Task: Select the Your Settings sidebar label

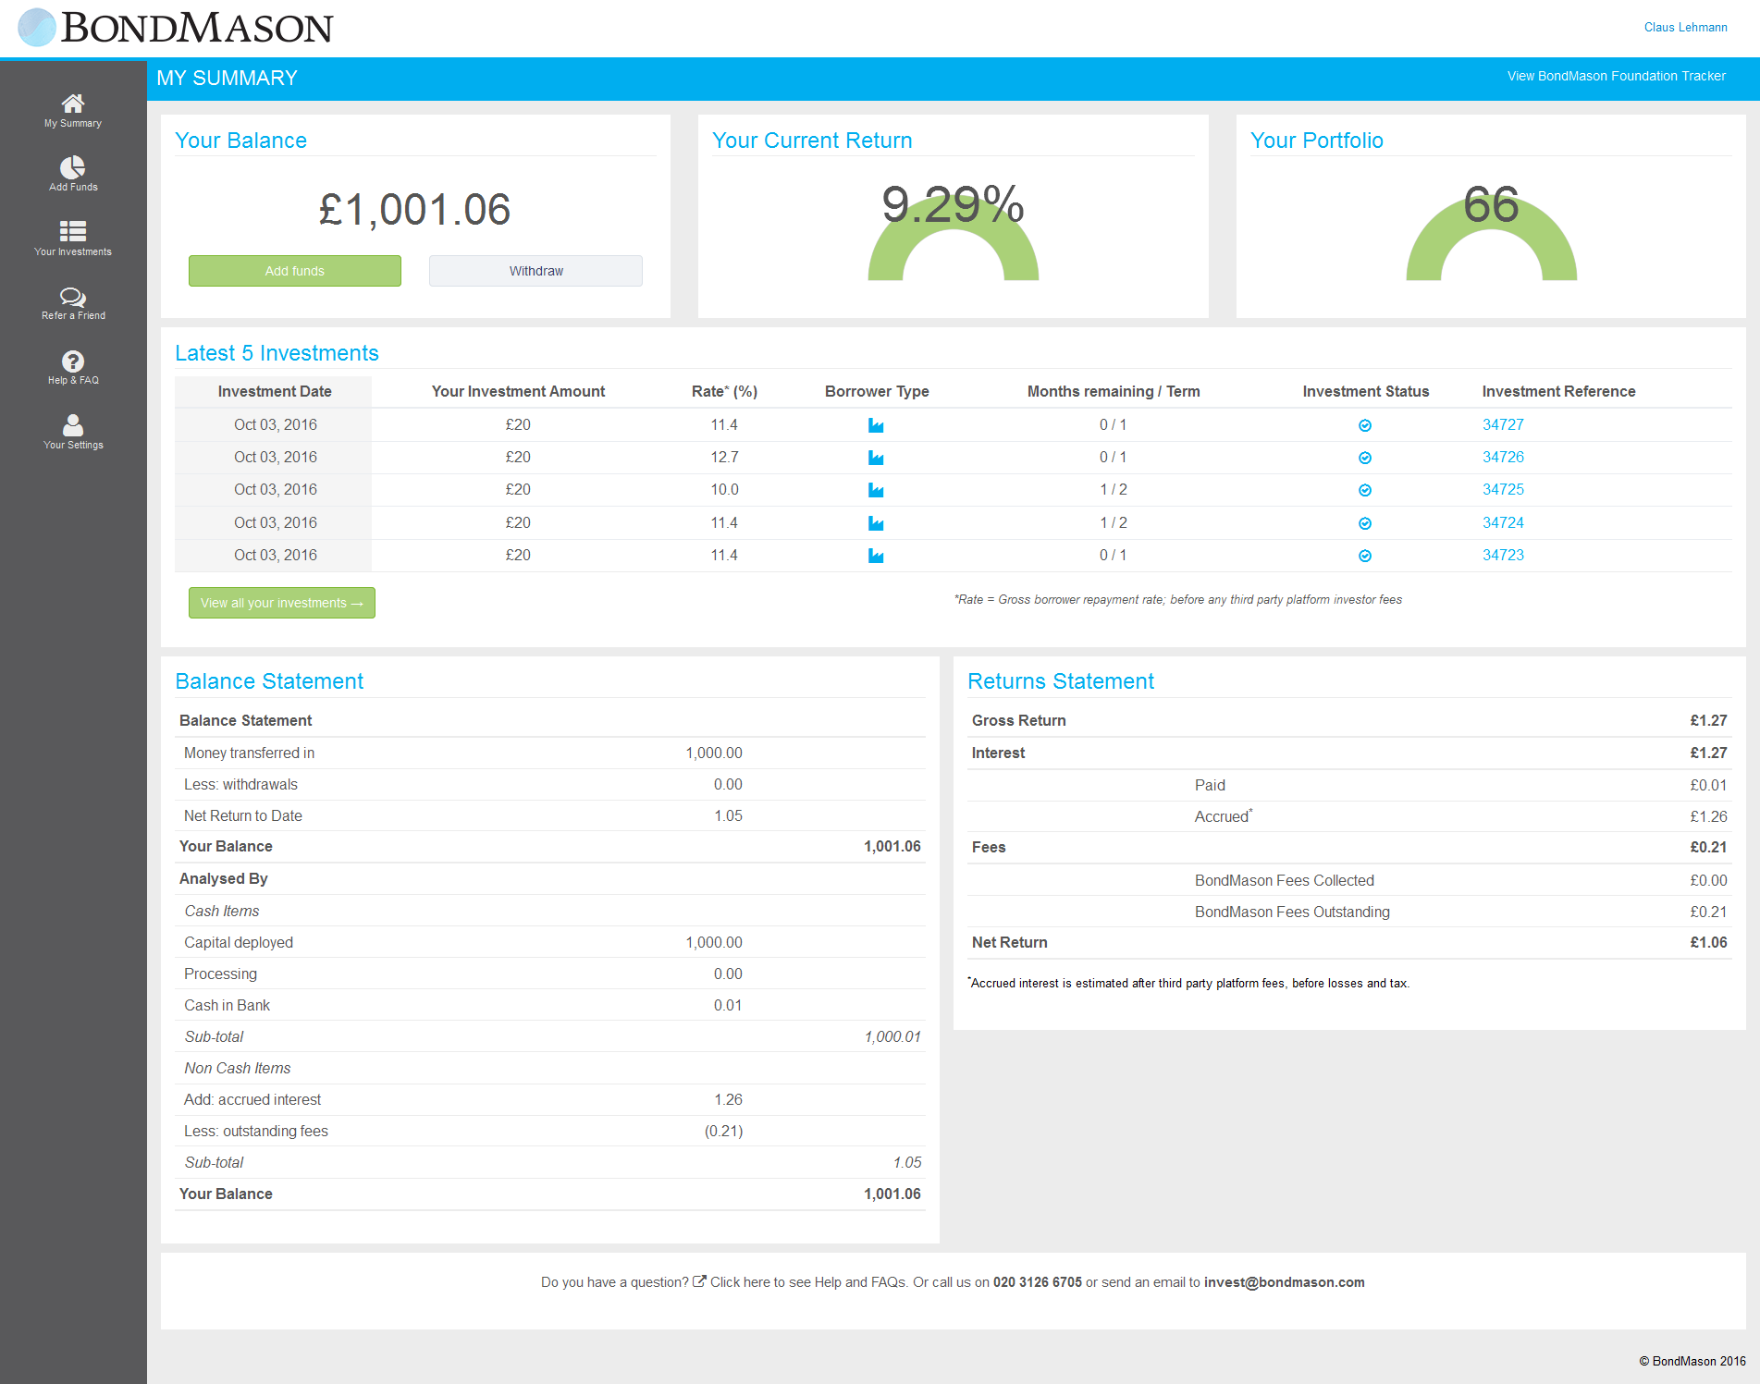Action: tap(73, 445)
